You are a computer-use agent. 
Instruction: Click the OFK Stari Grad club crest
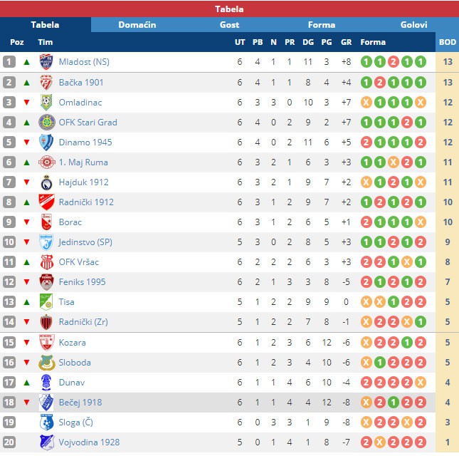tap(46, 123)
